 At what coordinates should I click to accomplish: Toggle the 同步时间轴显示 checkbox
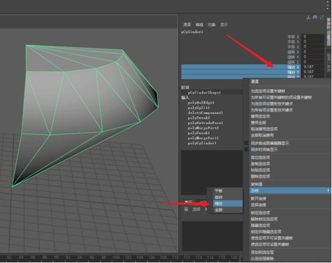tap(246, 150)
